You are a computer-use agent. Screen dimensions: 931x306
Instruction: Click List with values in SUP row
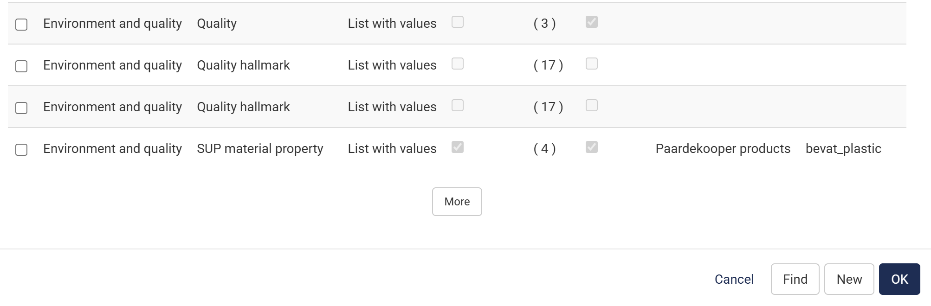pyautogui.click(x=392, y=149)
